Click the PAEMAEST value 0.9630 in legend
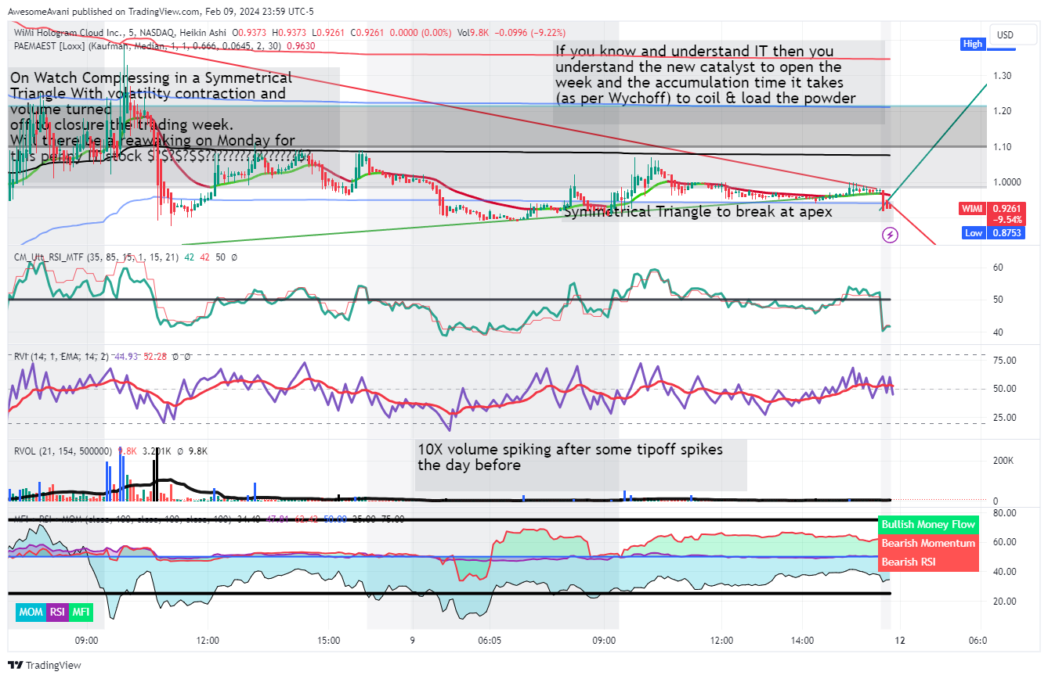Viewport: 1048px width, 679px height. click(302, 46)
